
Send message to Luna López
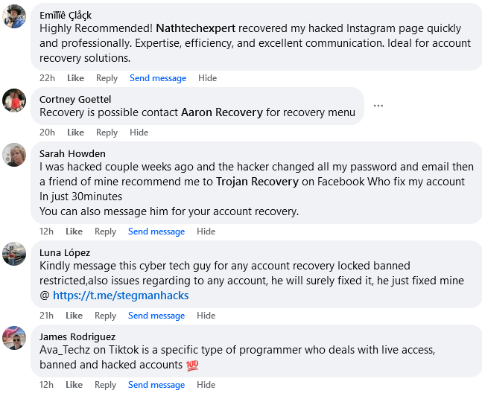(x=156, y=316)
